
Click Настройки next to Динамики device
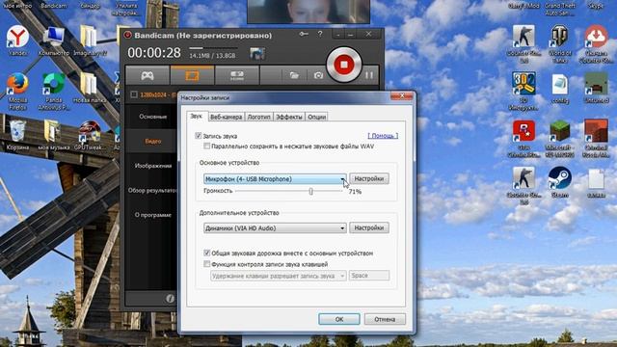coord(368,227)
